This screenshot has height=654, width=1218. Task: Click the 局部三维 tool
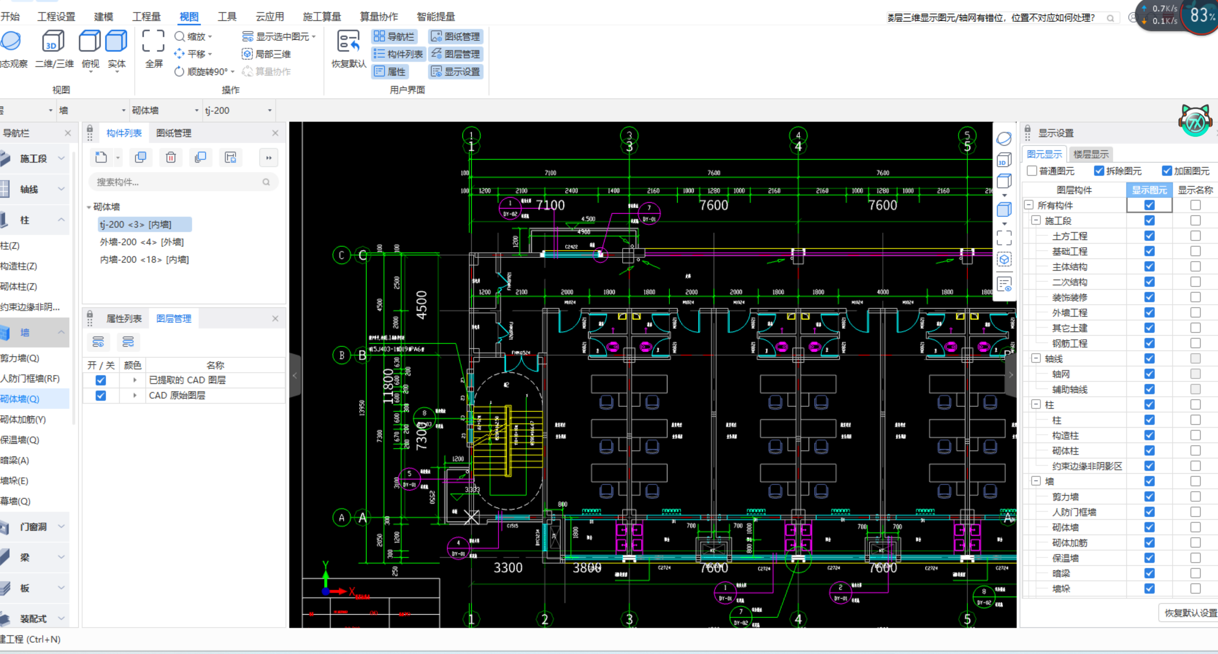coord(267,54)
